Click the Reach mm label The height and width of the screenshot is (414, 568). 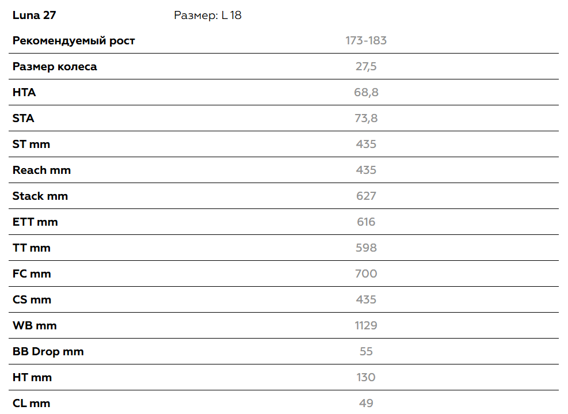[41, 170]
